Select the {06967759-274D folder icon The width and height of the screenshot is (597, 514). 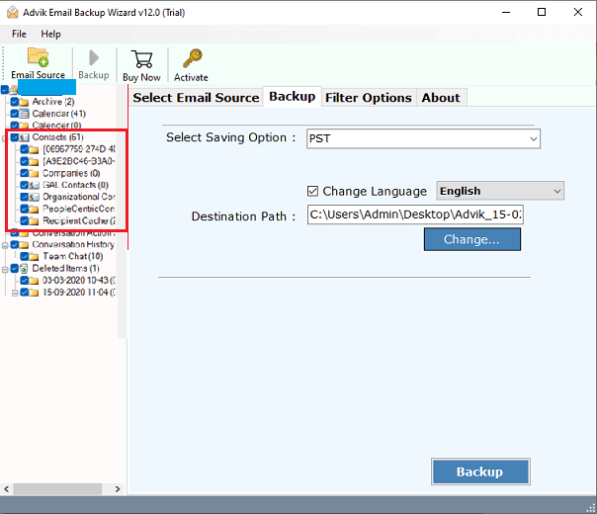tap(34, 149)
